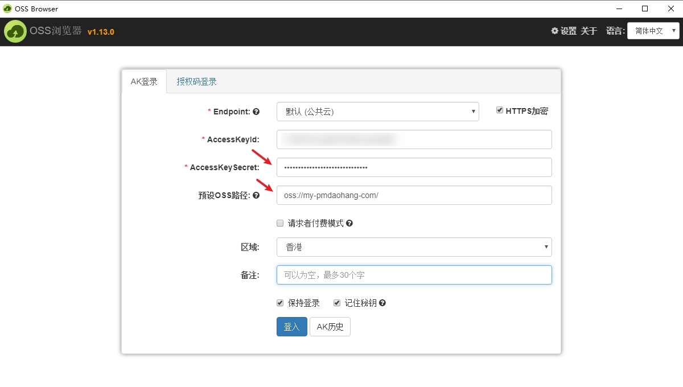Click the OSS浏览器 title text
The image size is (683, 387).
(x=56, y=31)
